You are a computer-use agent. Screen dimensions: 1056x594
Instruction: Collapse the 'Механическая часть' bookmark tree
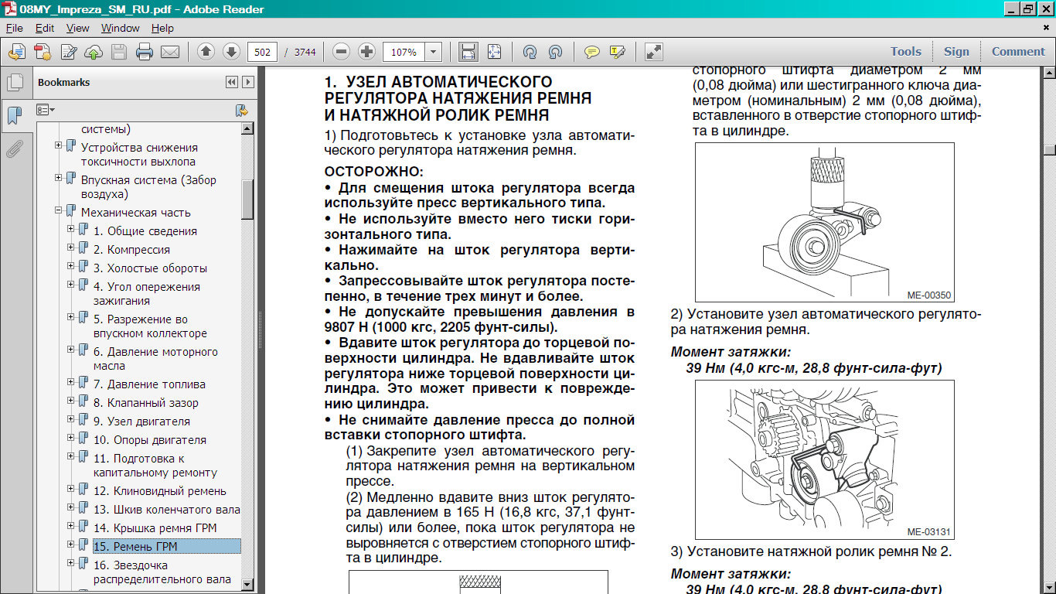(x=58, y=210)
